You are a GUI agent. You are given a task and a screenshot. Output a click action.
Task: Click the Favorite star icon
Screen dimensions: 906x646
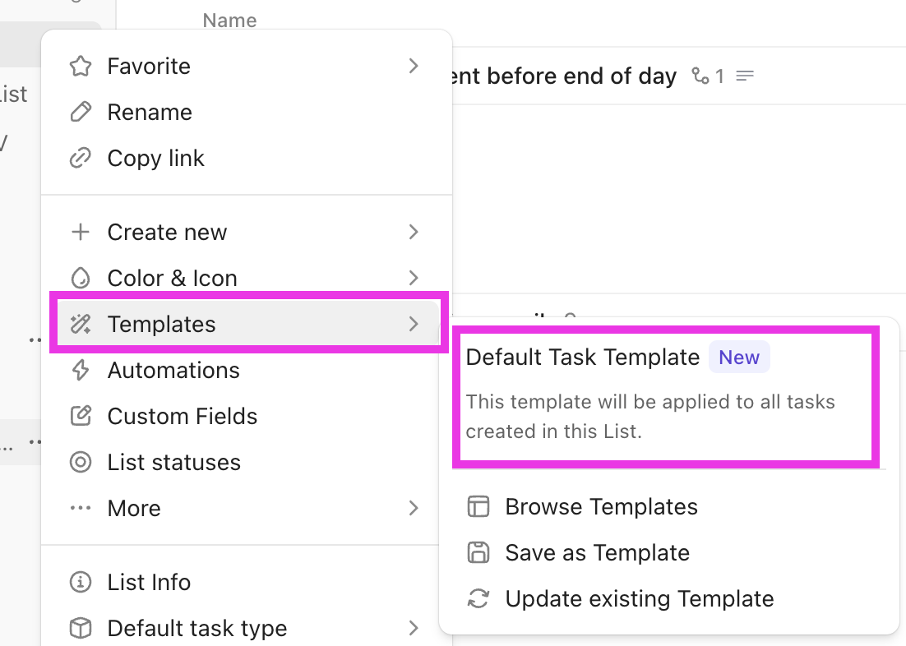(x=81, y=67)
